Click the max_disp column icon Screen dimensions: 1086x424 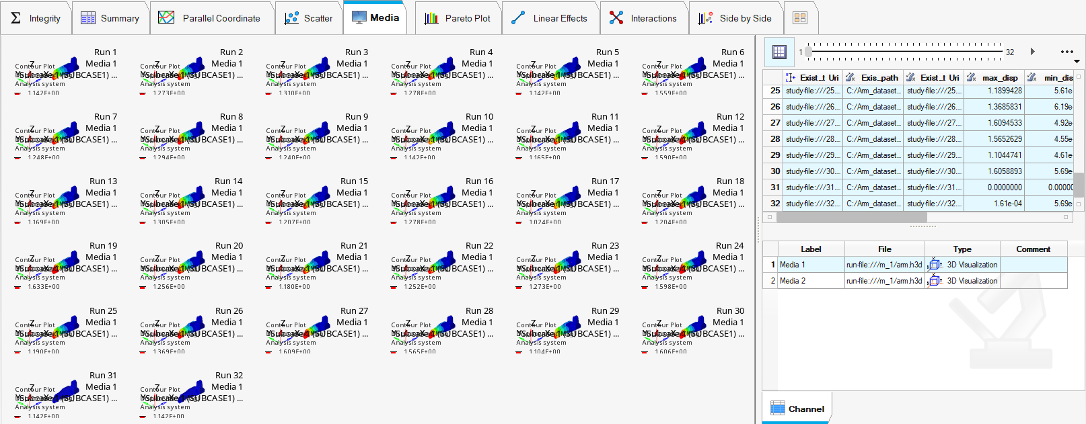click(971, 78)
